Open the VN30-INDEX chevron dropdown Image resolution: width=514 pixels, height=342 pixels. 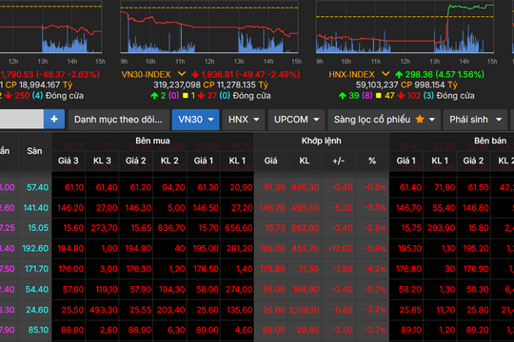182,74
